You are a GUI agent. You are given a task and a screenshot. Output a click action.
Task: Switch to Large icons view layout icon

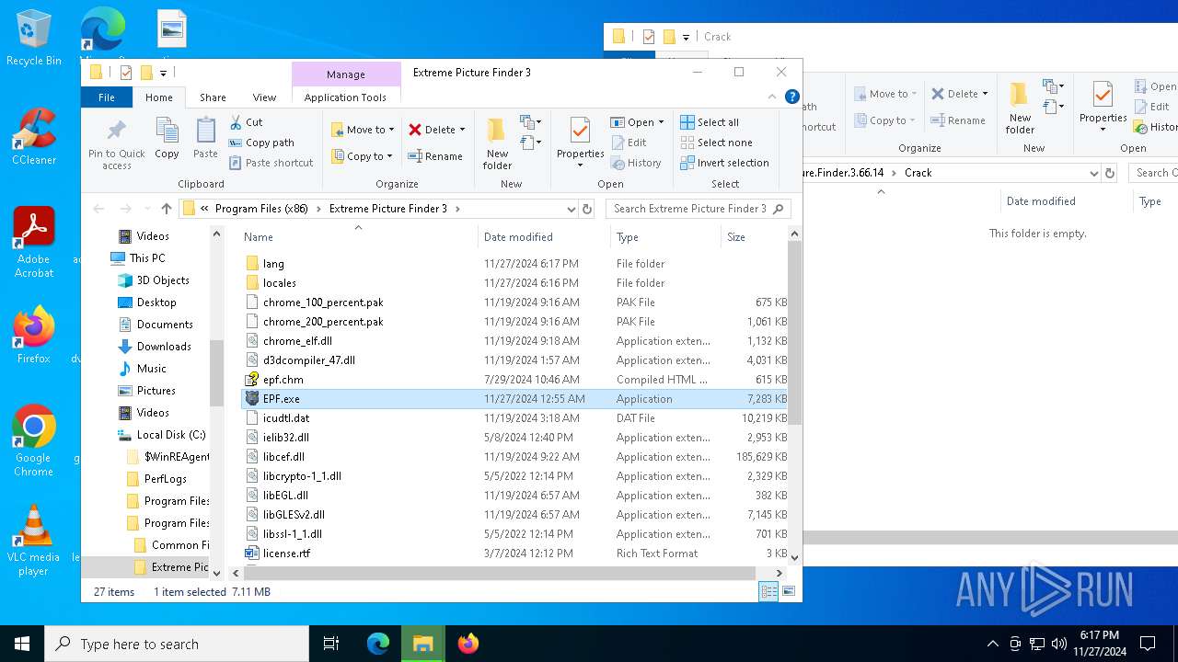pyautogui.click(x=788, y=592)
